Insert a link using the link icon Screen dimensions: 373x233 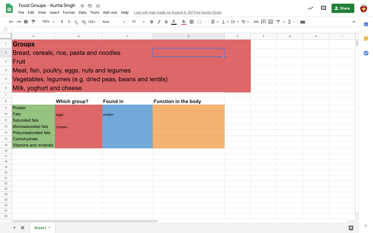click(x=256, y=22)
